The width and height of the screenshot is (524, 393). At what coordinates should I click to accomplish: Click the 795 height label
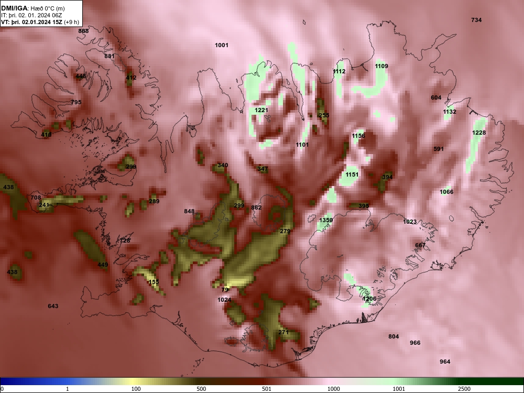click(76, 102)
